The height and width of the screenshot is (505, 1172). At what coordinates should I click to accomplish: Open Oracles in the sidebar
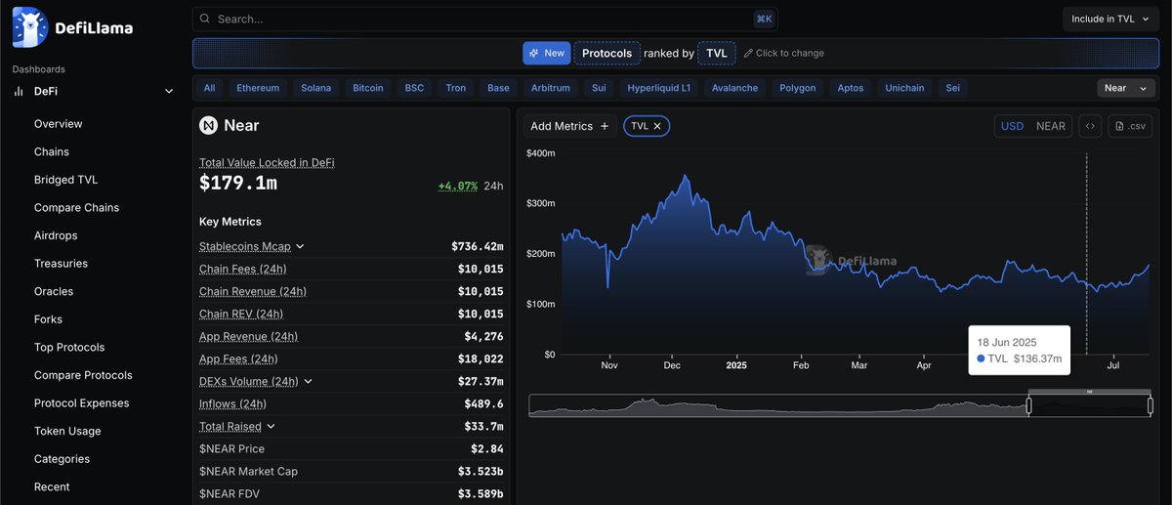click(54, 291)
